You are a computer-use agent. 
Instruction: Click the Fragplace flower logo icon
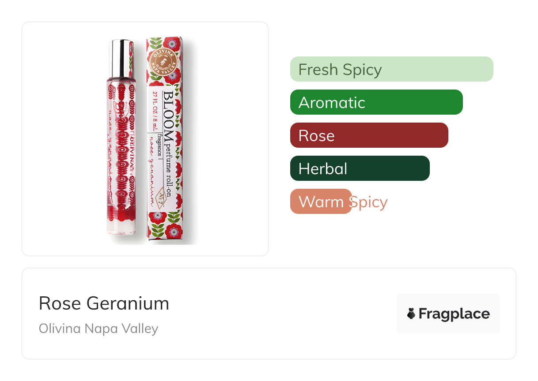coord(411,314)
